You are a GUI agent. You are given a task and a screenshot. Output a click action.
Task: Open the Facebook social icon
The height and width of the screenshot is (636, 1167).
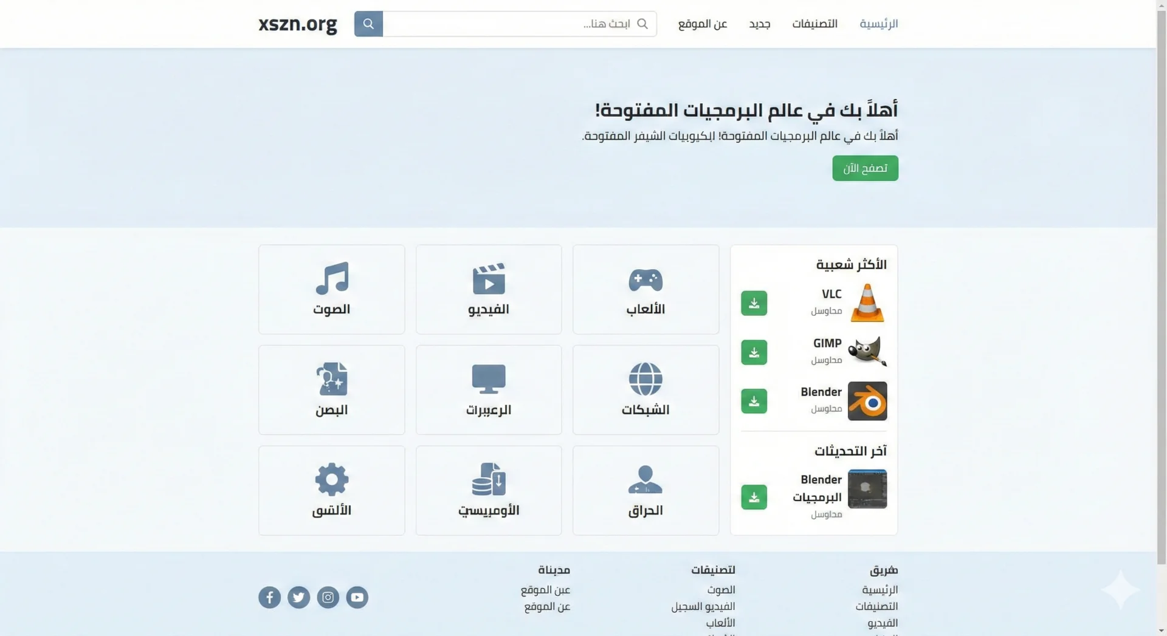tap(269, 597)
